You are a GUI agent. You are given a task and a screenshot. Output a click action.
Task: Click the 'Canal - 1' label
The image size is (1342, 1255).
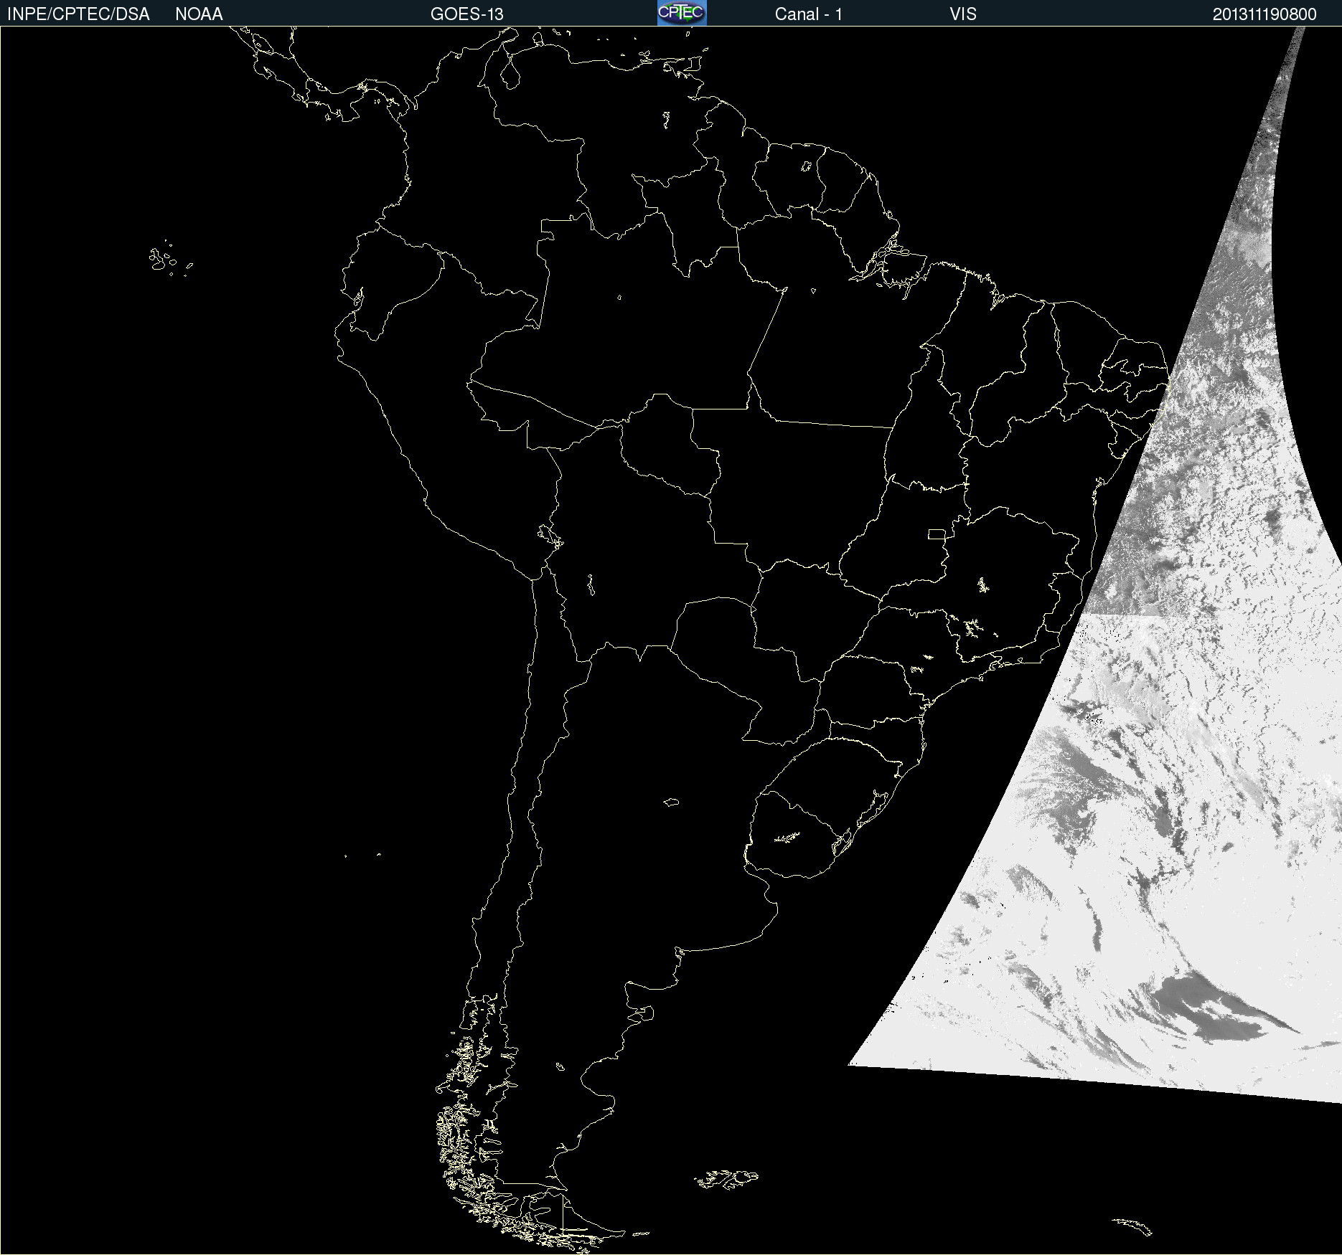[809, 14]
